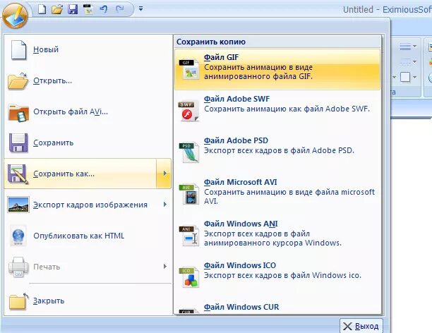Open square shape dropdown in ribbon
The image size is (432, 333).
click(x=414, y=77)
